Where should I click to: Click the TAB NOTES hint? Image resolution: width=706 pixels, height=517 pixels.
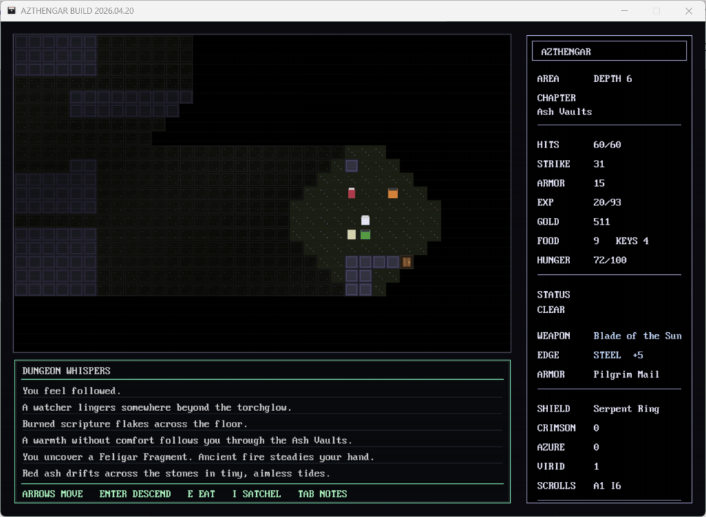[x=322, y=494]
